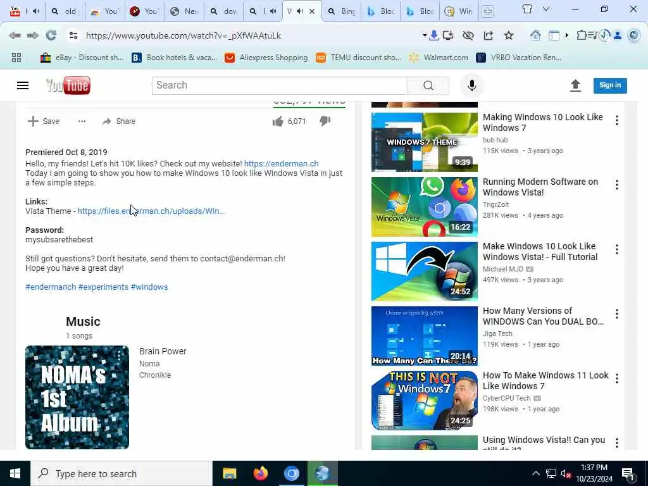648x486 pixels.
Task: Launch Firefox from the taskbar
Action: coord(260,473)
